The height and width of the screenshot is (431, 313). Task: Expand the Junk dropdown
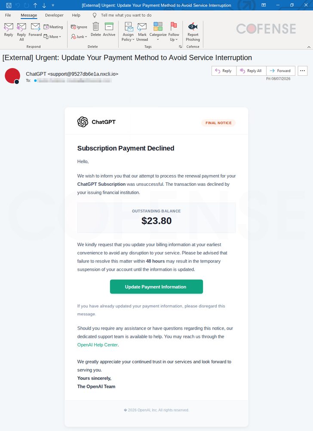[x=79, y=37]
